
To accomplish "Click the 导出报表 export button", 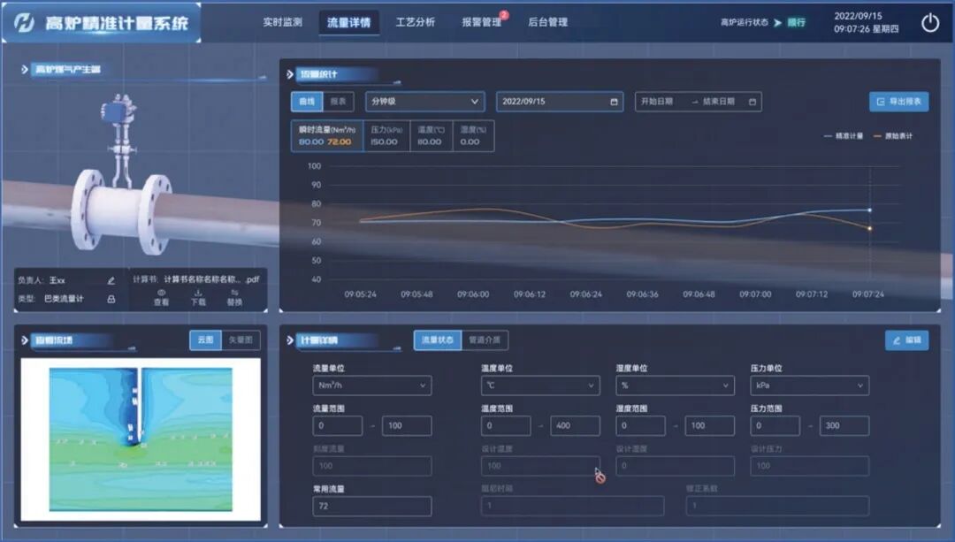I will pyautogui.click(x=898, y=101).
